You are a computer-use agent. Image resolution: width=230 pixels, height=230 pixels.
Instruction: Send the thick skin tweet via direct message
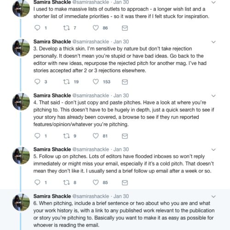point(125,82)
